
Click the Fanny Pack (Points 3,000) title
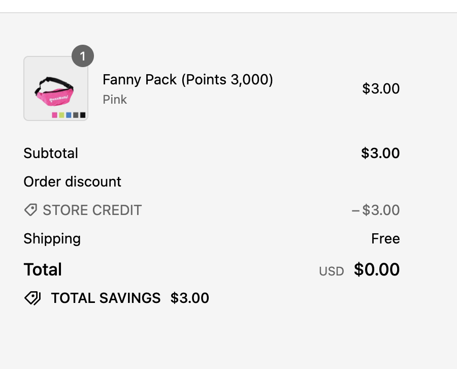point(188,80)
